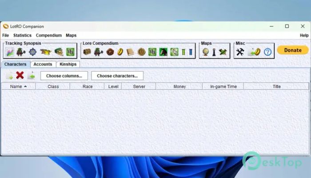Open the crossed tools settings icon in Misc
Viewport: 311px width, 178px height.
[240, 52]
